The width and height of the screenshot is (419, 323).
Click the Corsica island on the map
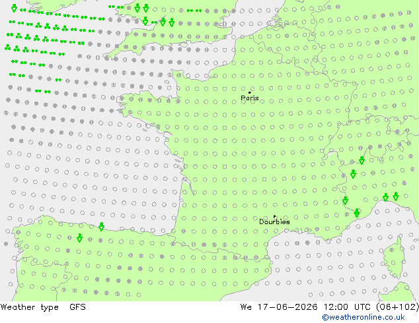coord(394,256)
